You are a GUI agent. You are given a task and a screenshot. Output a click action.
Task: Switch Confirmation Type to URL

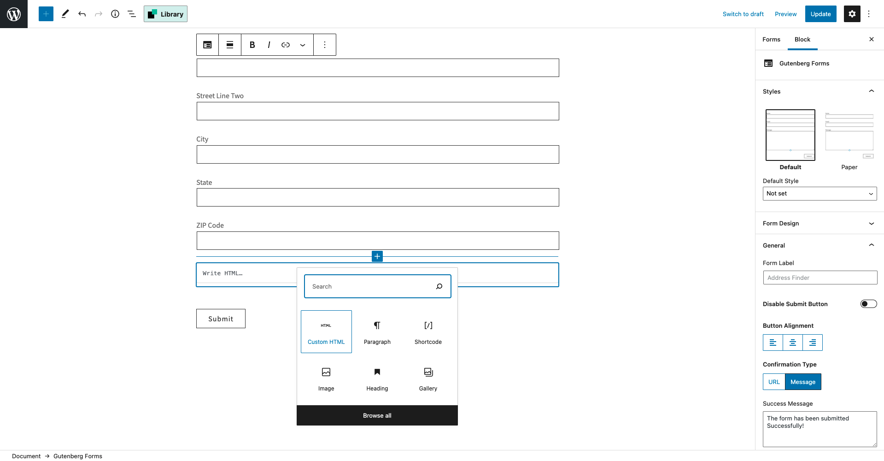(773, 382)
